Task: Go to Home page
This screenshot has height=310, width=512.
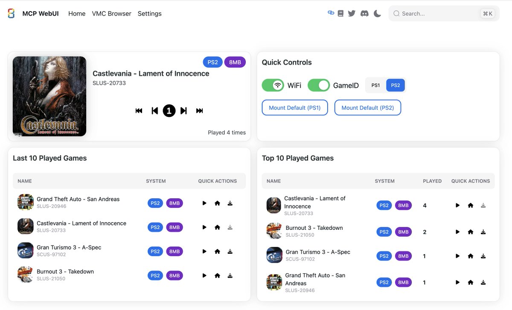Action: click(77, 14)
